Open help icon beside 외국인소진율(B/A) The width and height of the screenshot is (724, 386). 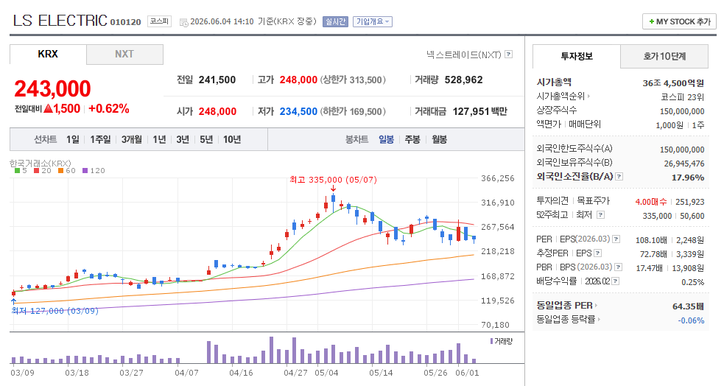619,176
